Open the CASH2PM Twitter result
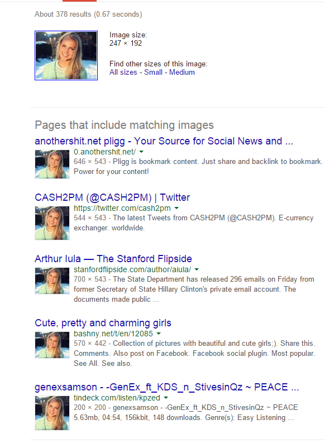325x444 pixels. 112,197
